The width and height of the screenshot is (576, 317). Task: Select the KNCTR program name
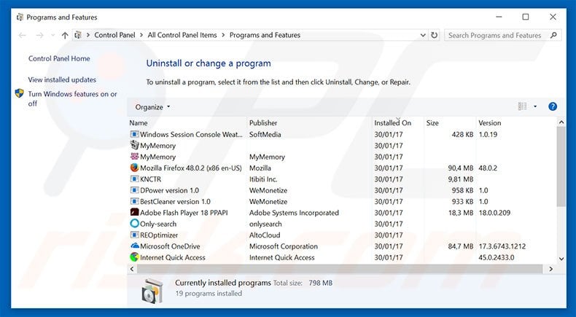tap(151, 179)
